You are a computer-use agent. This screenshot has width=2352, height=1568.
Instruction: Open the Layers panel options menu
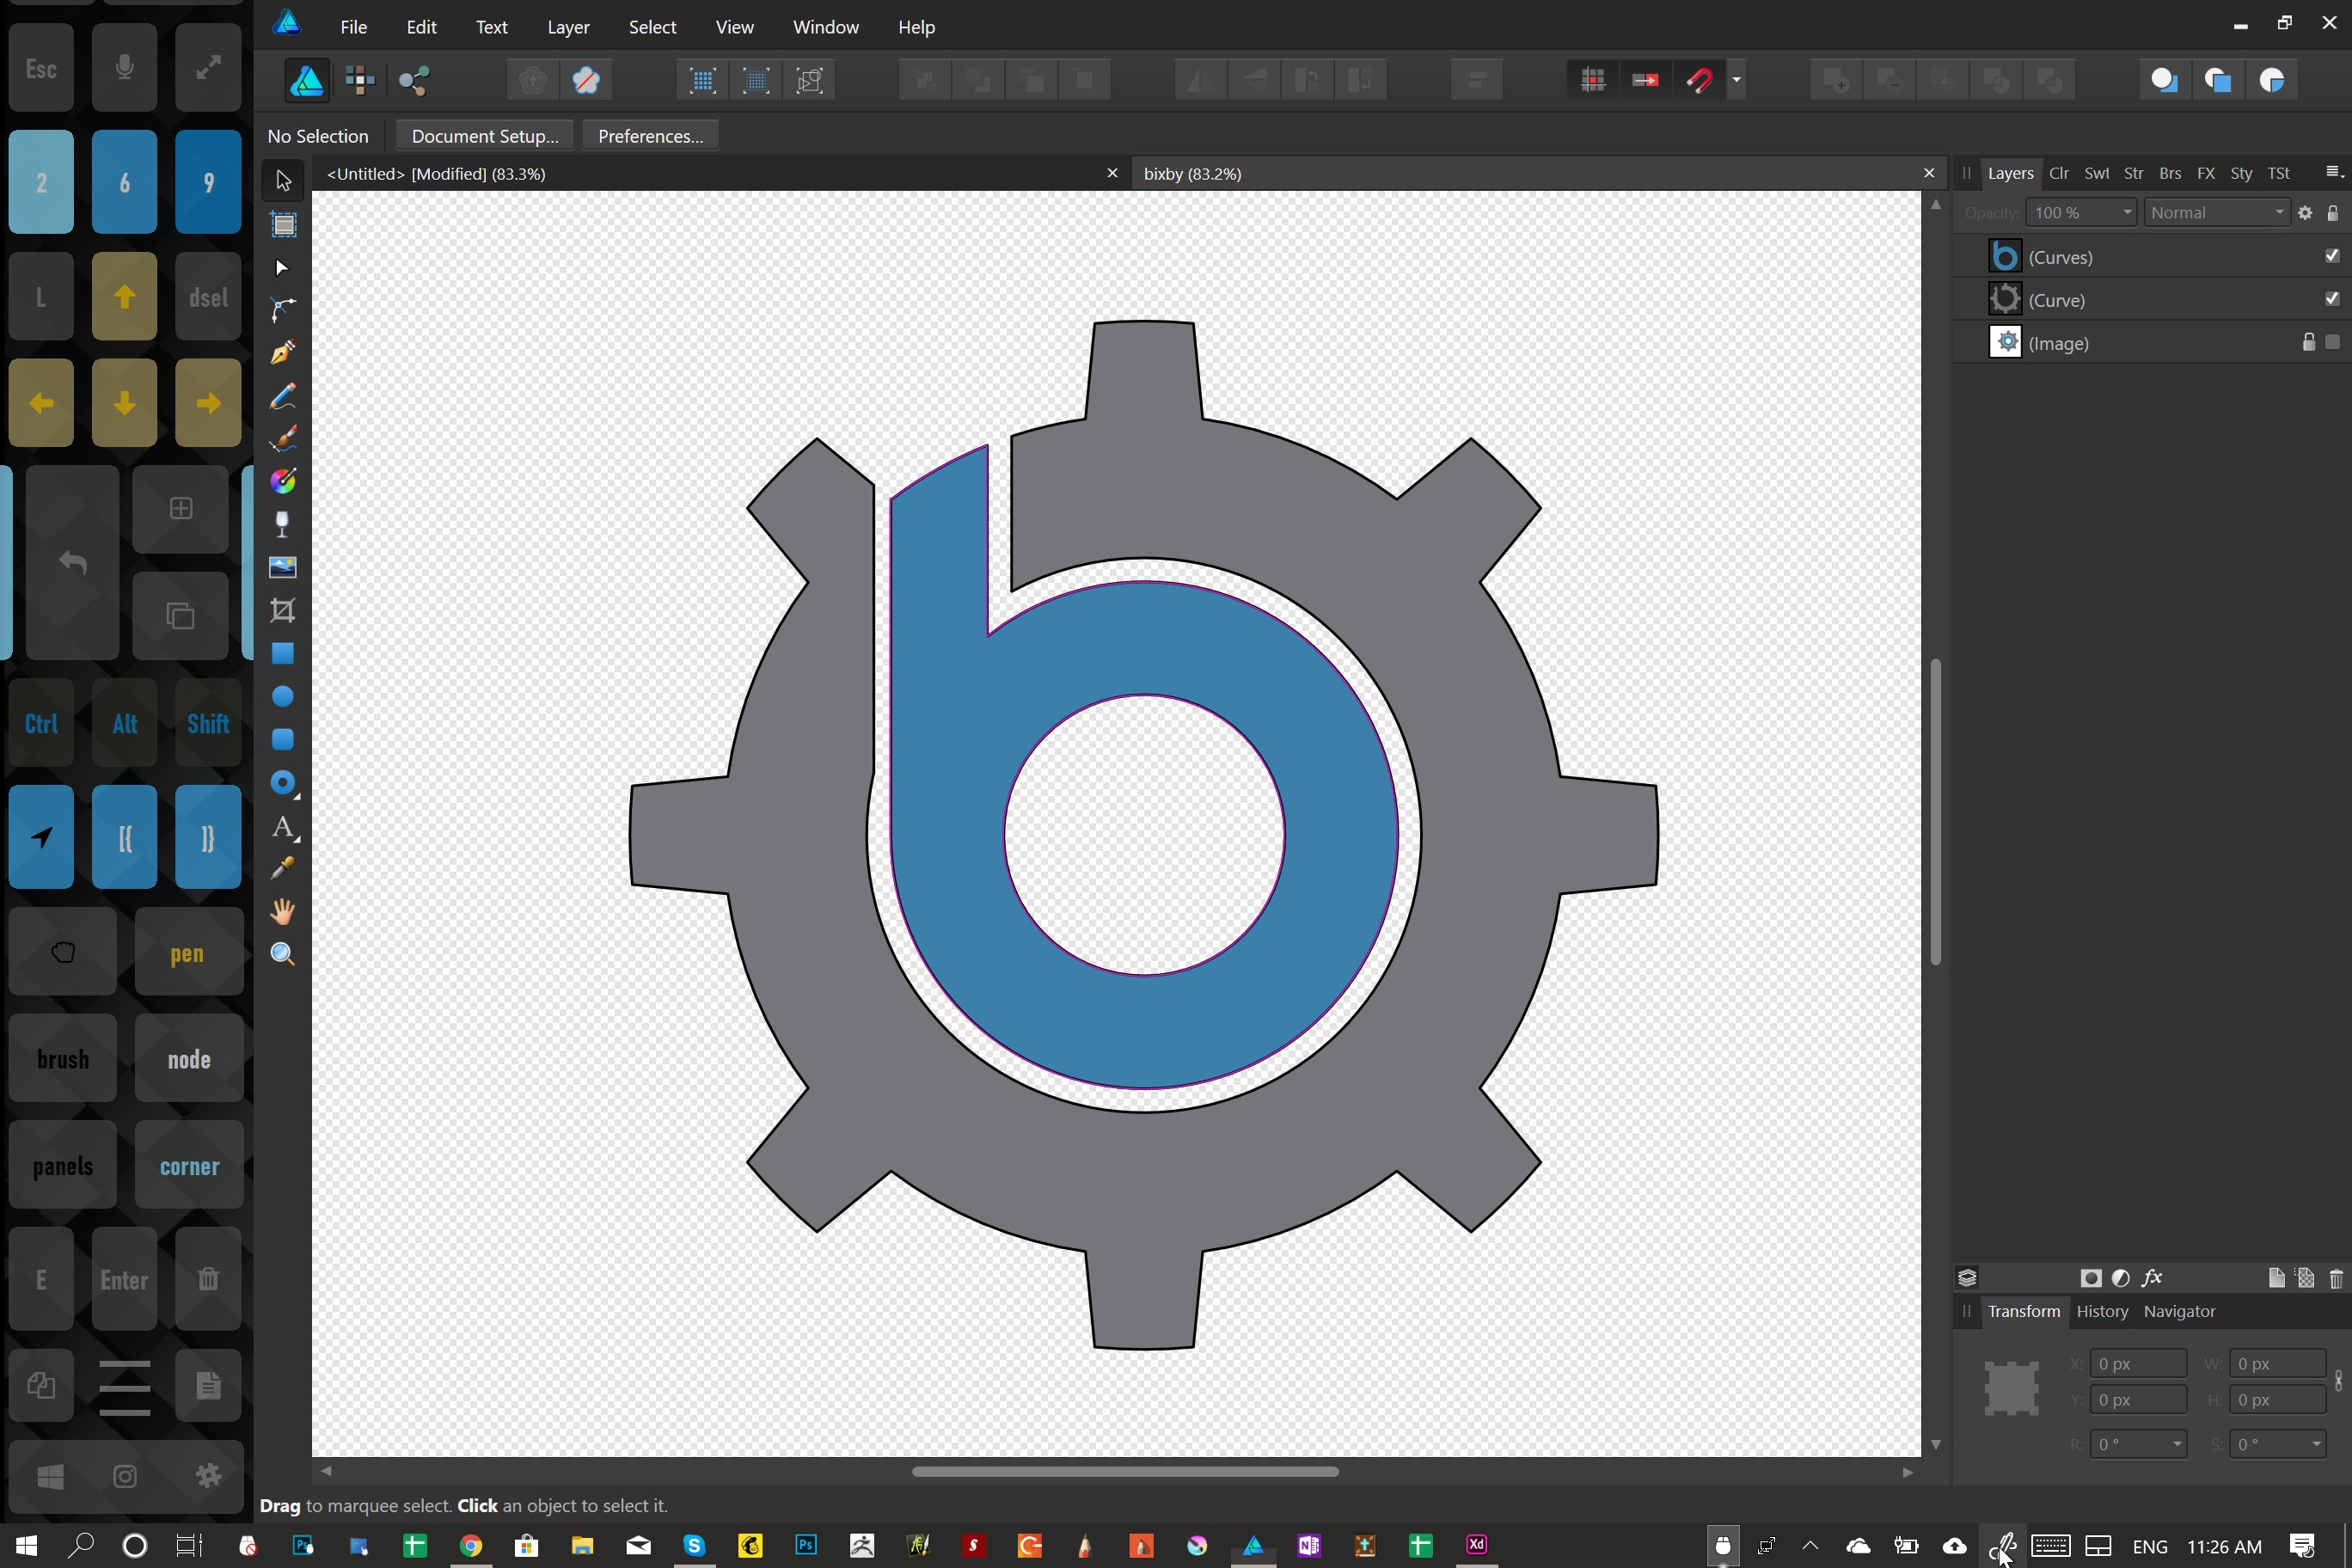click(2333, 172)
